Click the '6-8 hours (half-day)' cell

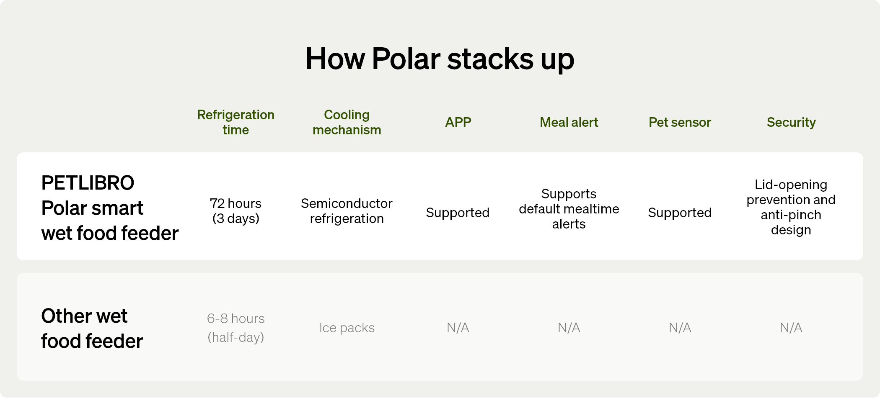click(x=236, y=328)
